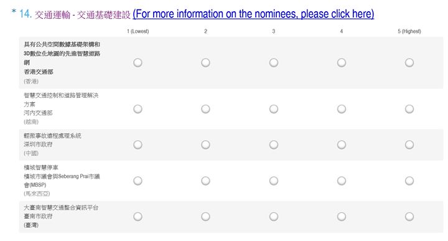Rate the Hong Kong 香港交通部 nominee 3
This screenshot has width=448, height=241.
pos(273,63)
